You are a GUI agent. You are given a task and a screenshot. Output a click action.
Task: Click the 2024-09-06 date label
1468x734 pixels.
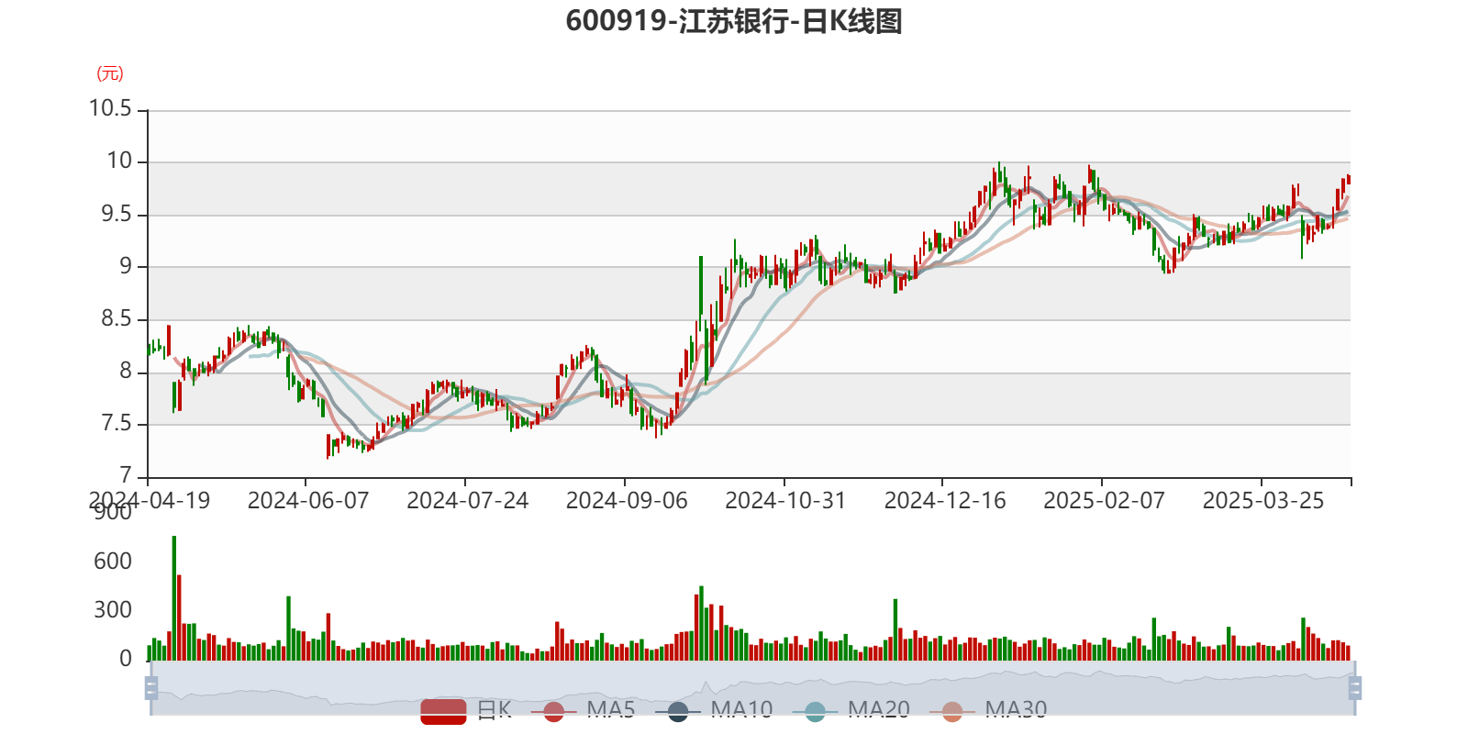point(627,500)
